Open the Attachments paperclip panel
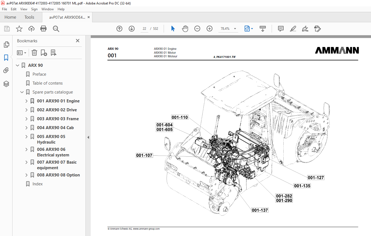Screen dimensions: 371x236 pyautogui.click(x=6, y=70)
